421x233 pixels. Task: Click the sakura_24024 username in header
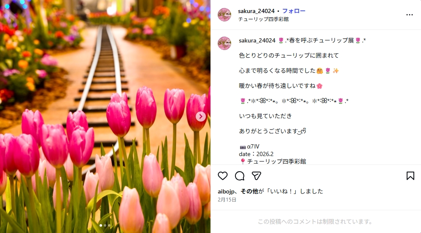pyautogui.click(x=256, y=11)
